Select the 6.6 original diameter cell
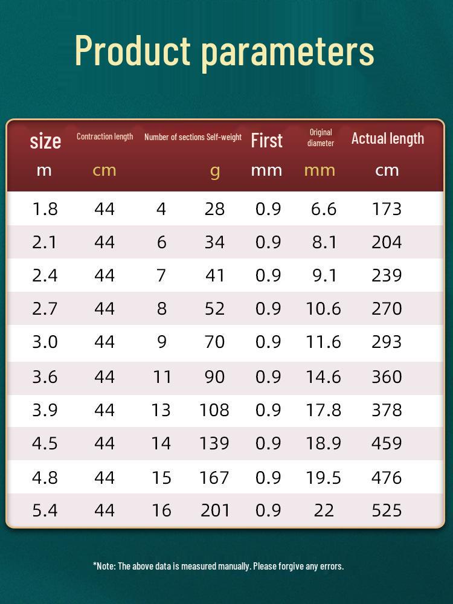 click(323, 209)
